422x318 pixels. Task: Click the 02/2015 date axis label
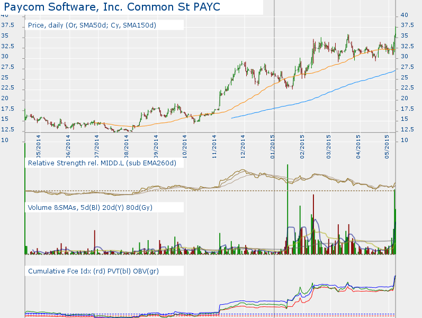coord(302,147)
